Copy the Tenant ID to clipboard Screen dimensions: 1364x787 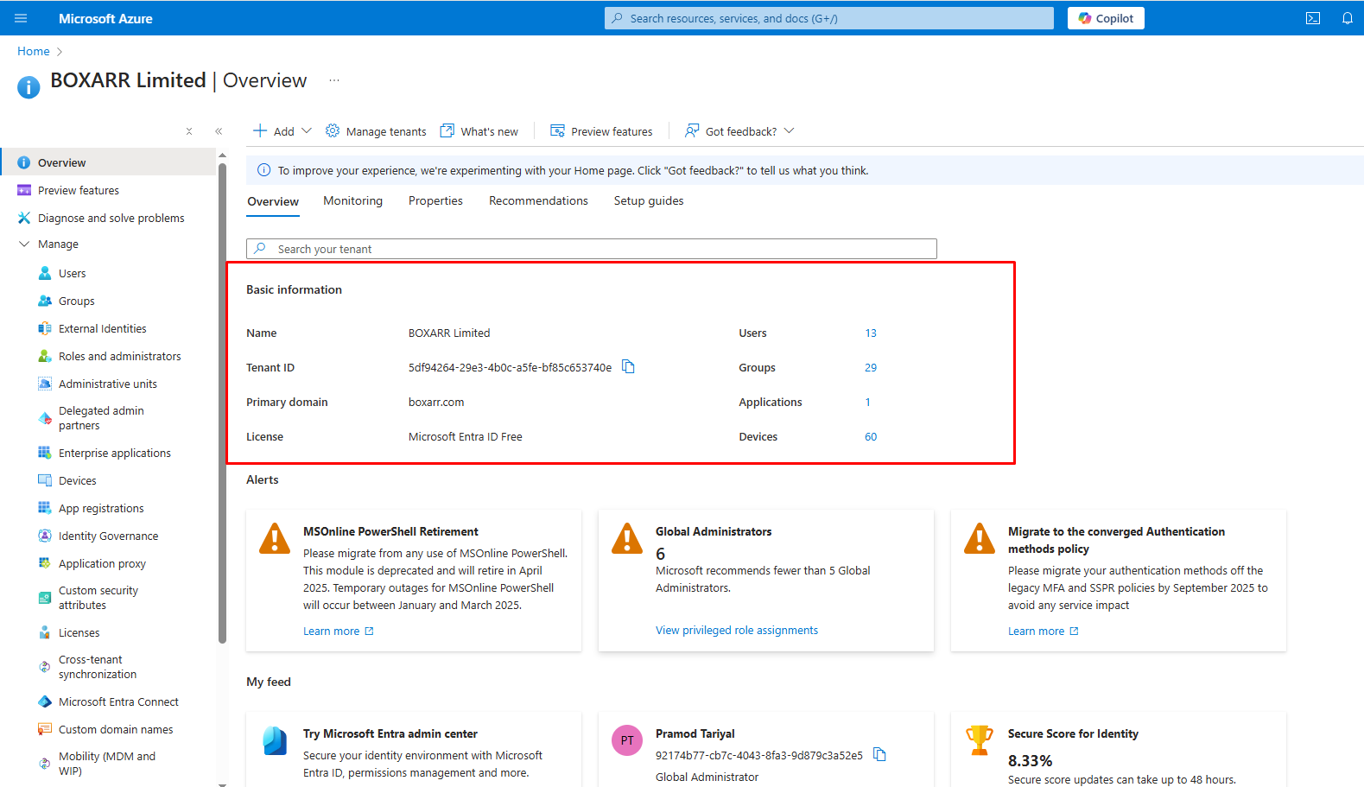tap(629, 367)
